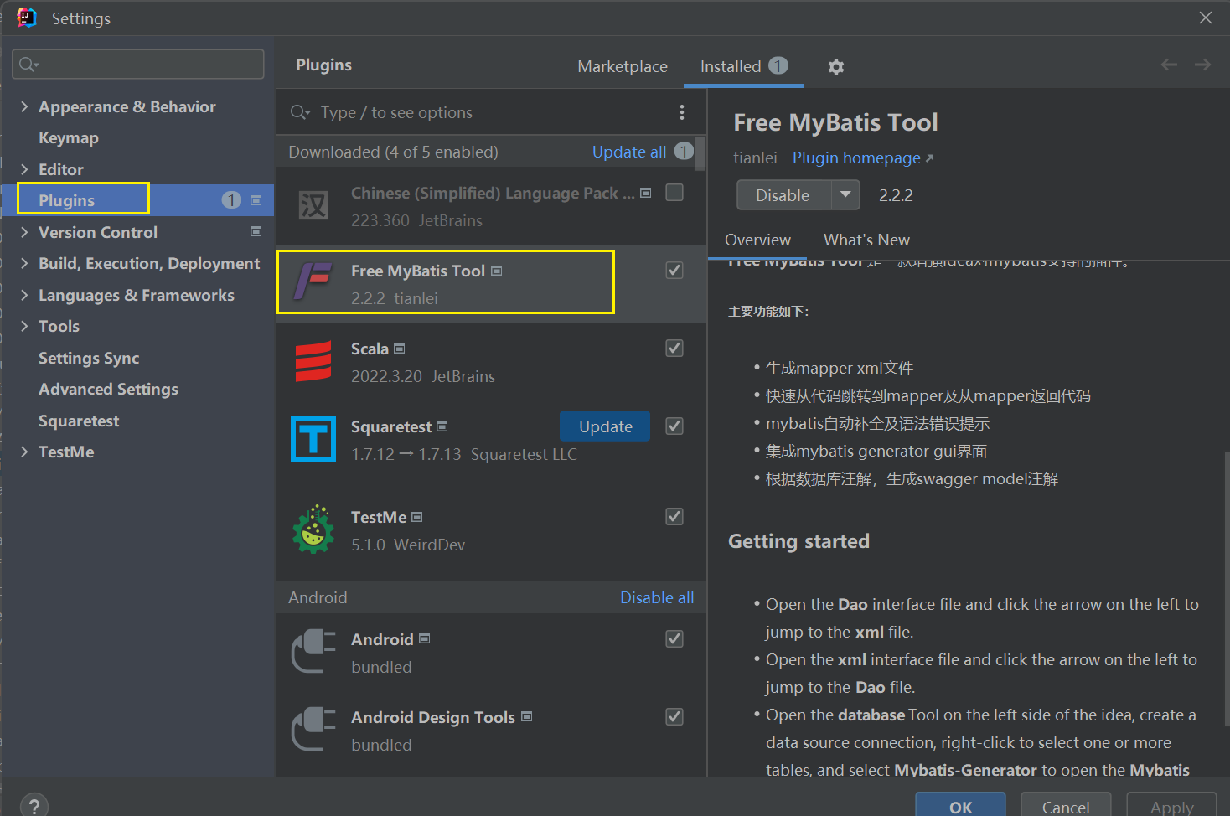
Task: Uncheck the Free MyBatis Tool checkbox
Action: [x=674, y=270]
